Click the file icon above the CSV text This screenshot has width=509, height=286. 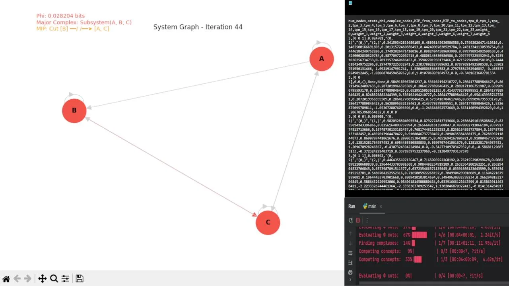(x=350, y=3)
